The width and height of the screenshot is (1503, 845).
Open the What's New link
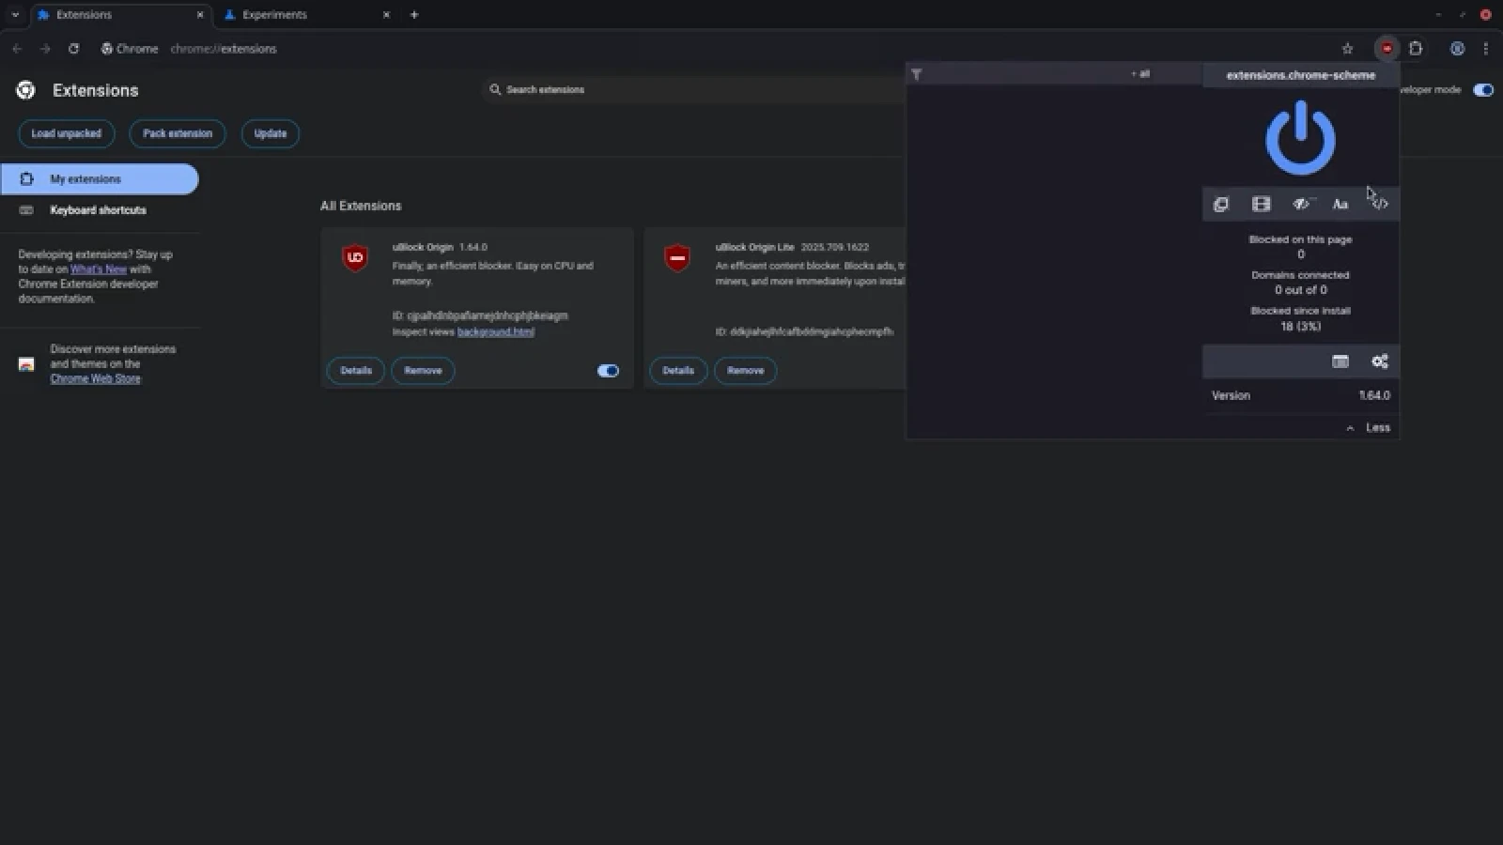pos(99,269)
